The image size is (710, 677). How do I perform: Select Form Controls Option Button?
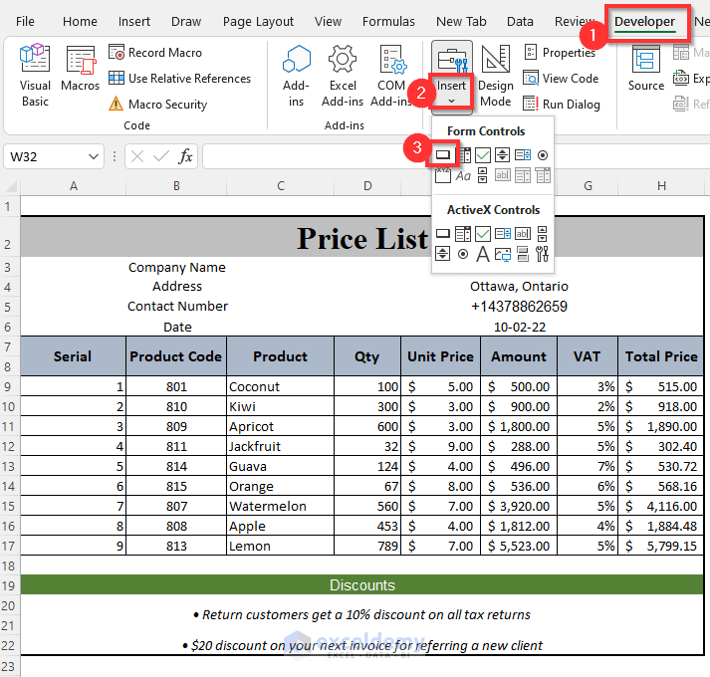point(543,155)
